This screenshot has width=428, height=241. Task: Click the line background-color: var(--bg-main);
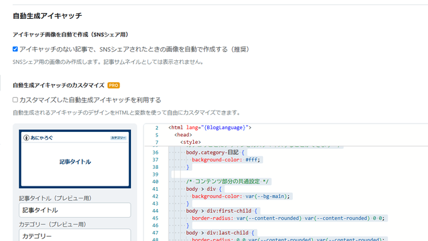[x=240, y=196]
